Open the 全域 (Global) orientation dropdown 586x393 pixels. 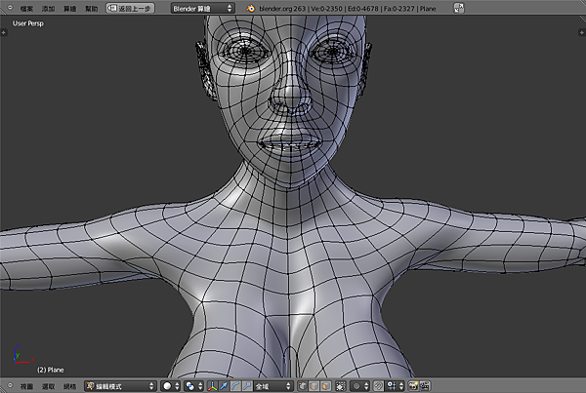pyautogui.click(x=272, y=386)
